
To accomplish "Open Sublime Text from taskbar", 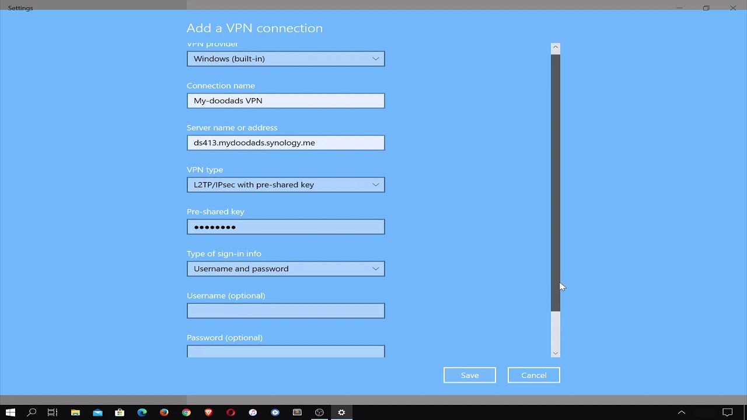I will pyautogui.click(x=297, y=412).
